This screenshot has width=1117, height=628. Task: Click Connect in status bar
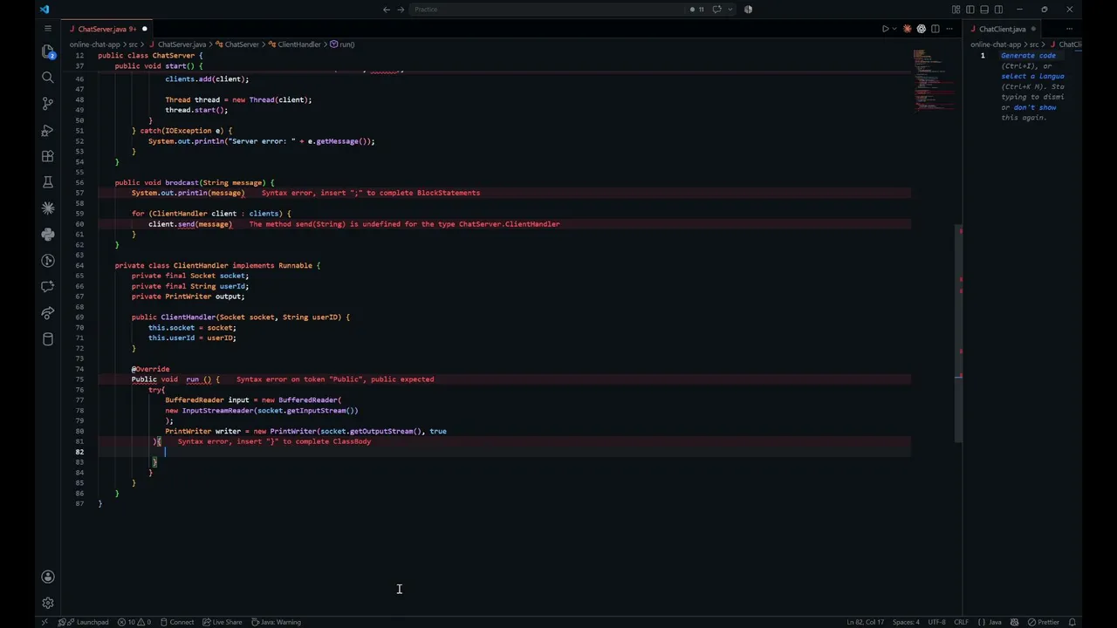coord(177,622)
